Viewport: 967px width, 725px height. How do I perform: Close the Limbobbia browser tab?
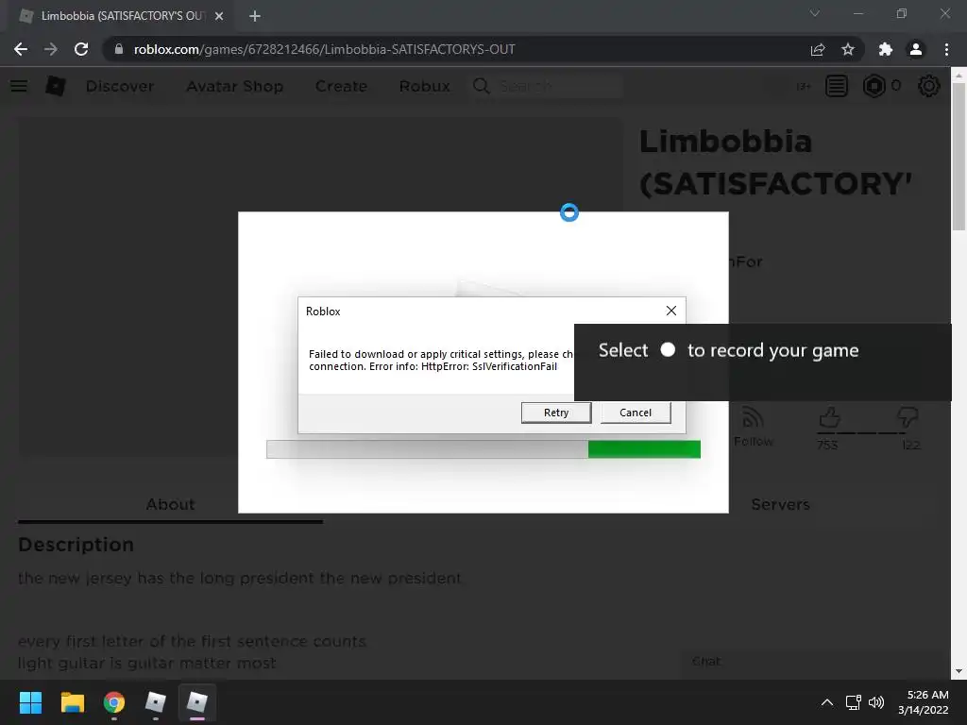coord(219,16)
